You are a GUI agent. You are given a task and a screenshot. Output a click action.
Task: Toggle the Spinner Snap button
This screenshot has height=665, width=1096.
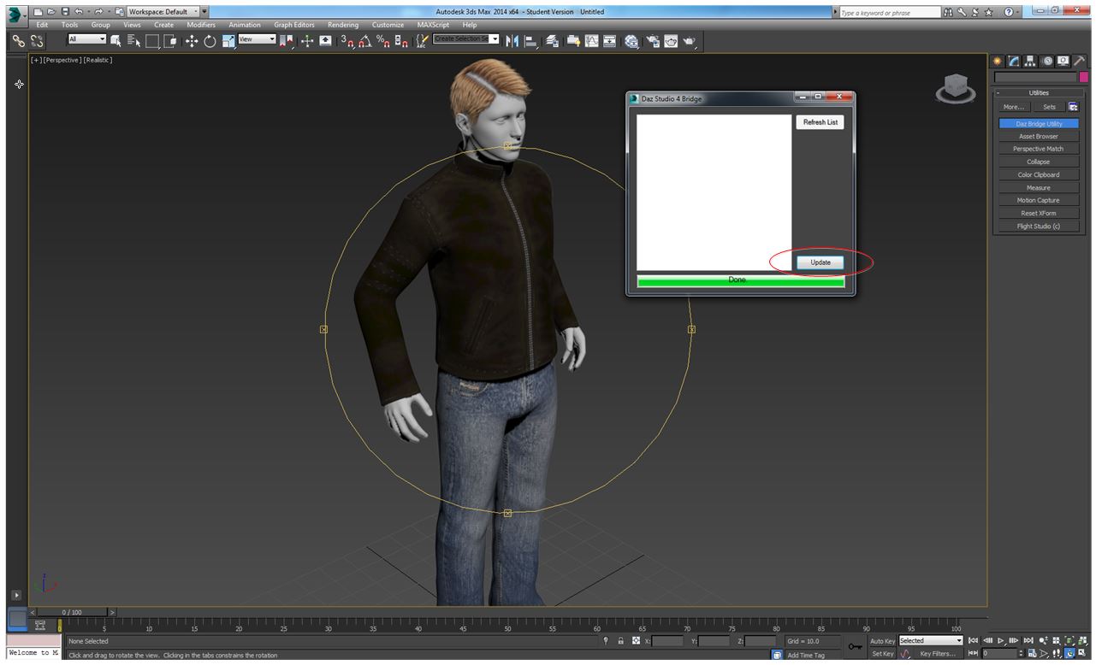401,40
